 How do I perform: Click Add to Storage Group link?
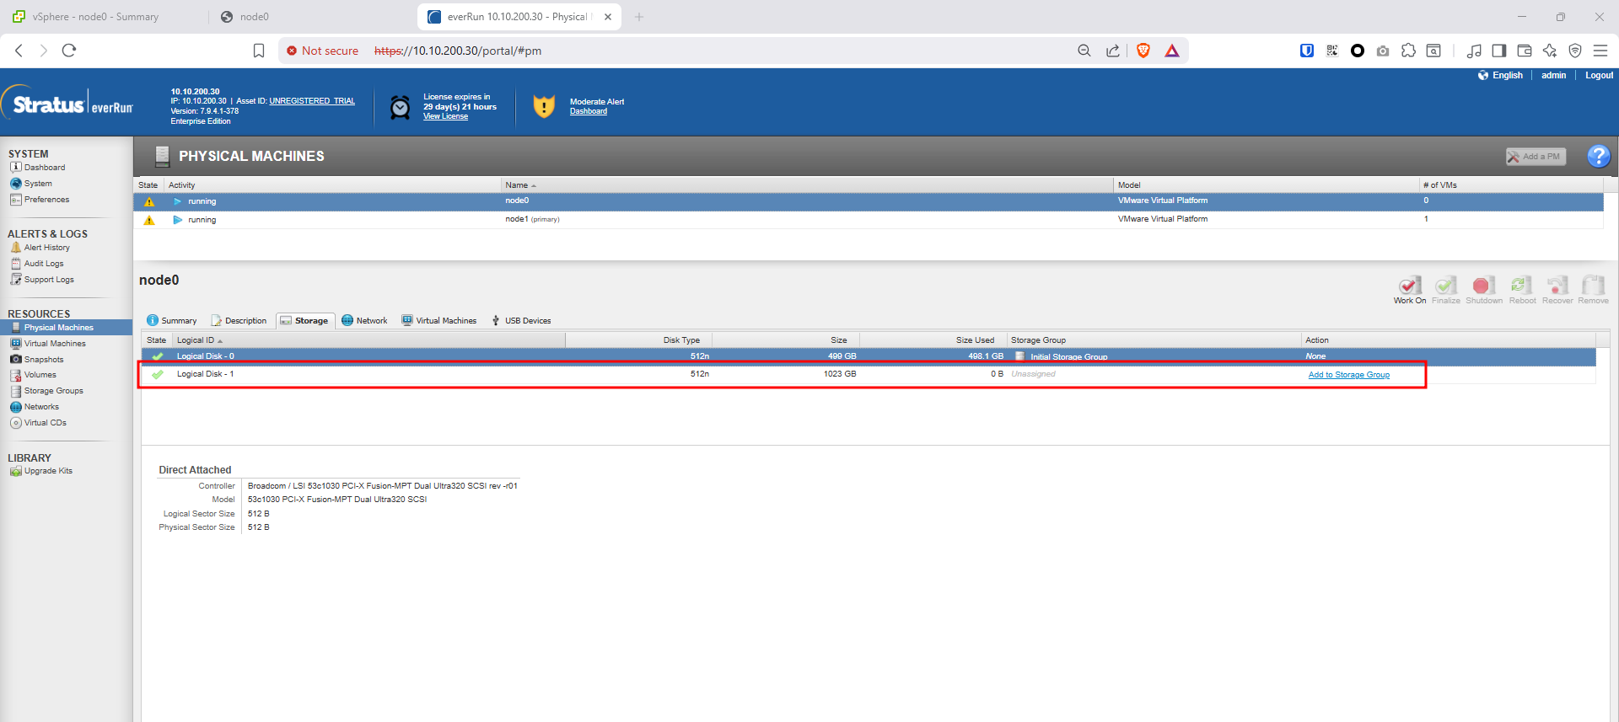pyautogui.click(x=1348, y=375)
